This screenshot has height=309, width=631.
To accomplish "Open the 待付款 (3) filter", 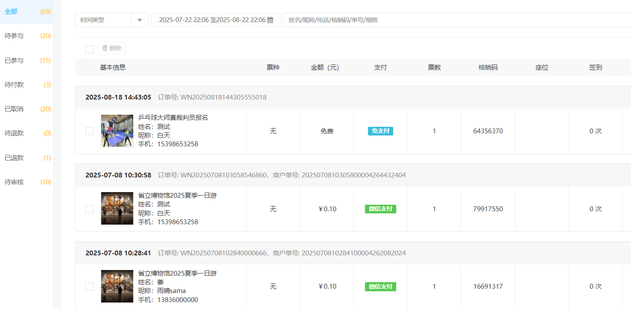I will click(26, 85).
